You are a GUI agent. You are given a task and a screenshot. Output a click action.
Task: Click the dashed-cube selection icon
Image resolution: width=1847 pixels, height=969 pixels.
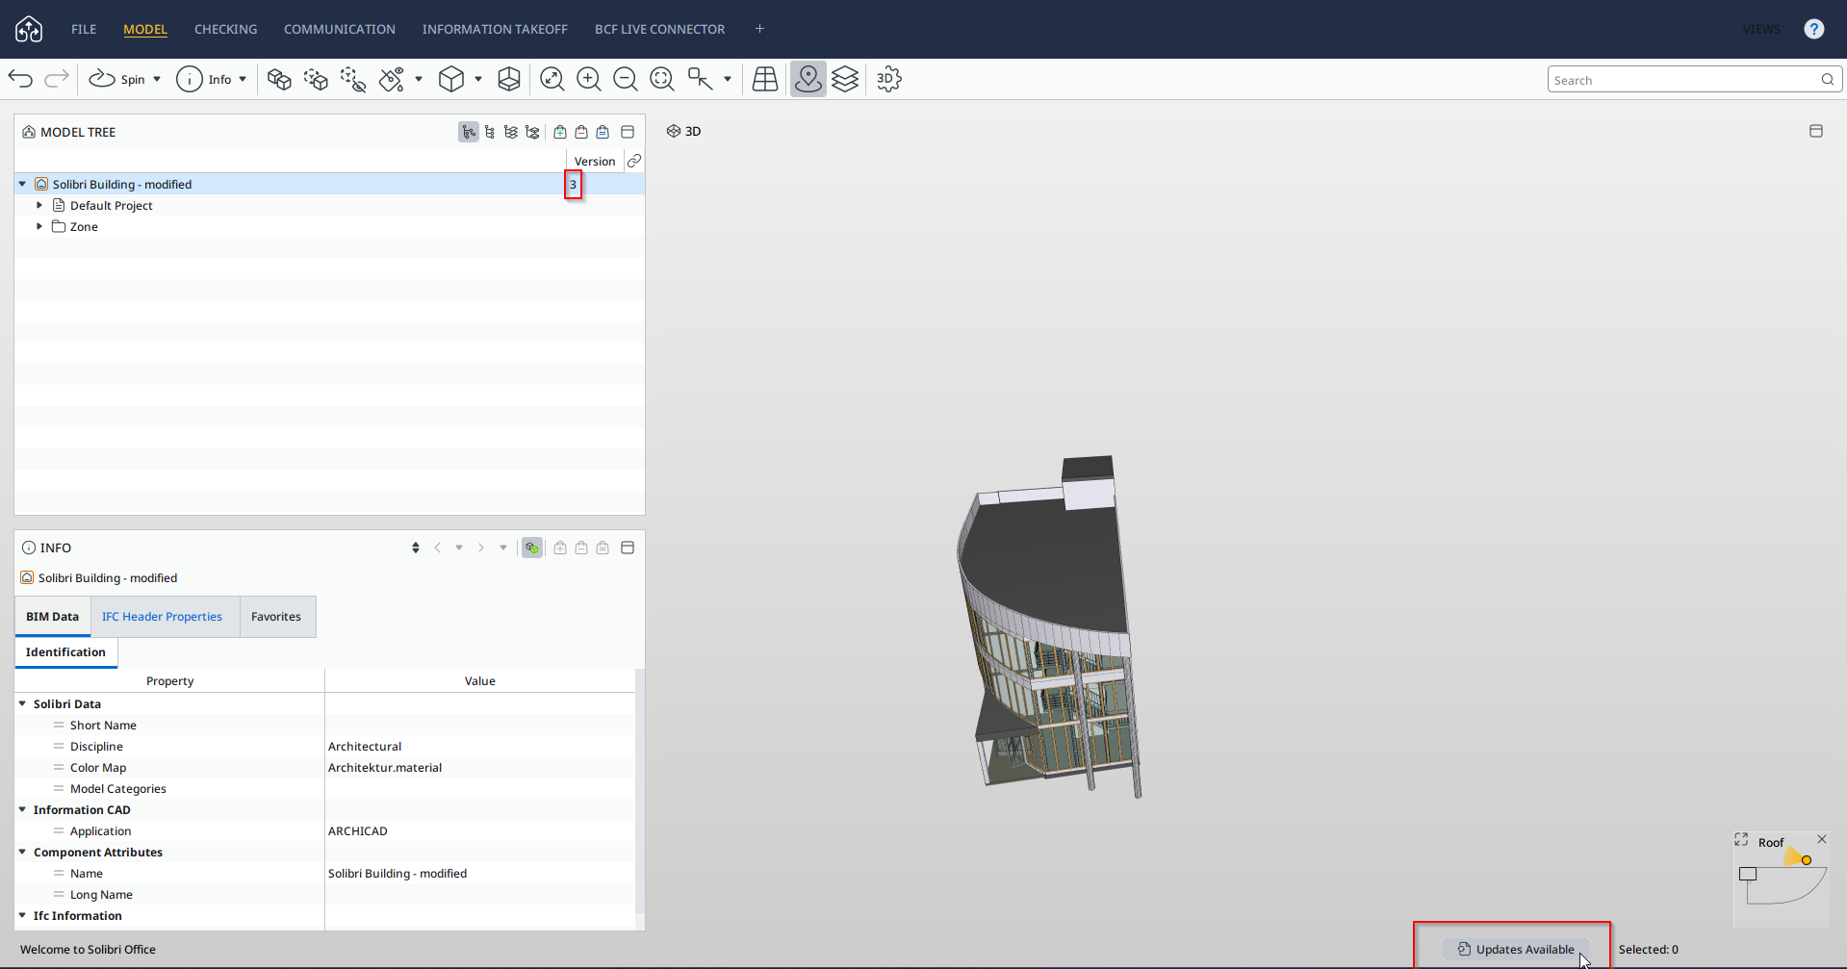coord(316,79)
